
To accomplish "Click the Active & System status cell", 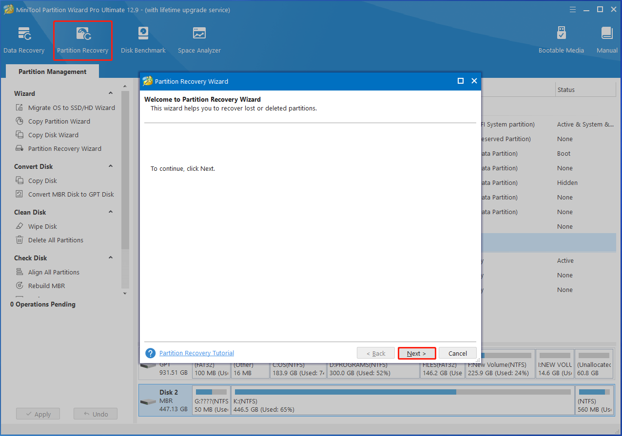I will (585, 124).
